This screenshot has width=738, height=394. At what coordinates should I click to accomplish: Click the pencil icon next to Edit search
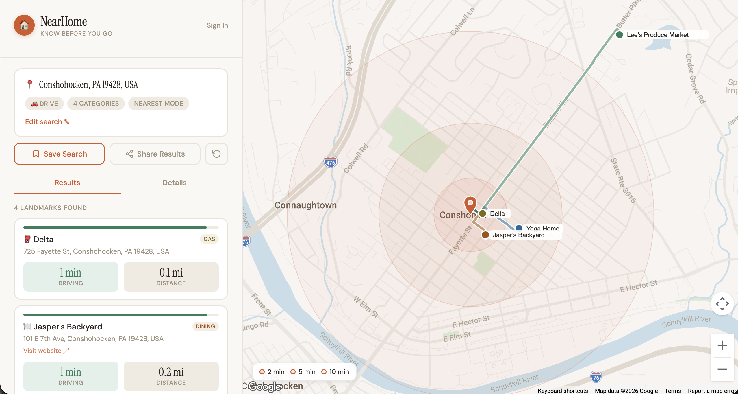(x=67, y=121)
